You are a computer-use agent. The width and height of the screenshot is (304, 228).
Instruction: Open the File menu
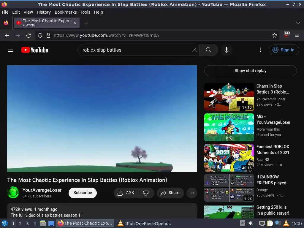click(x=5, y=12)
